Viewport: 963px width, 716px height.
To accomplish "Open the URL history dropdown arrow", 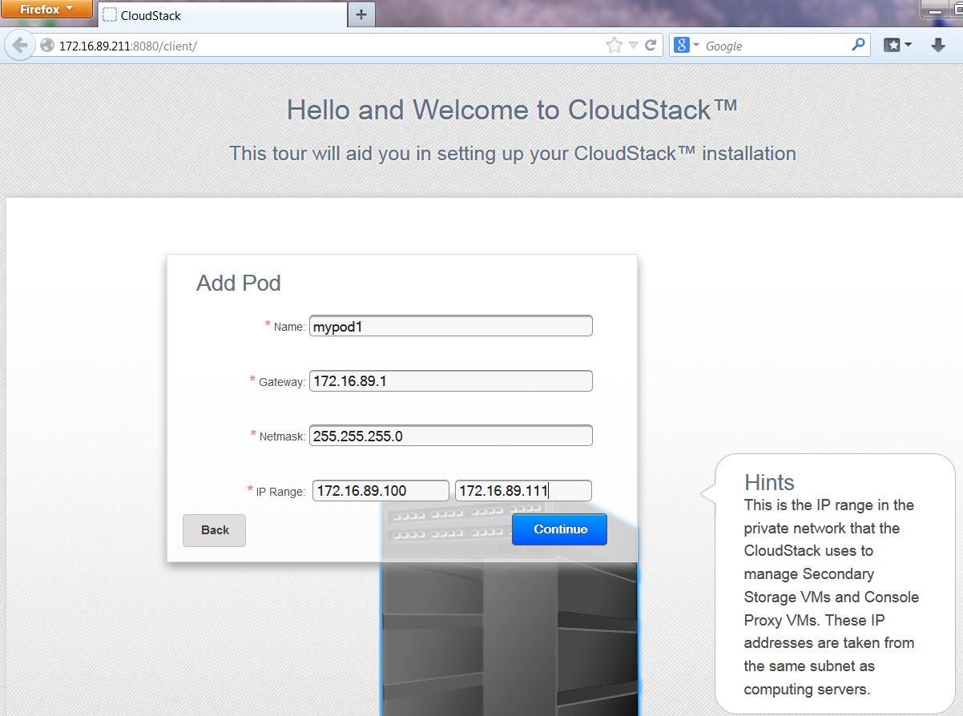I will click(x=633, y=46).
